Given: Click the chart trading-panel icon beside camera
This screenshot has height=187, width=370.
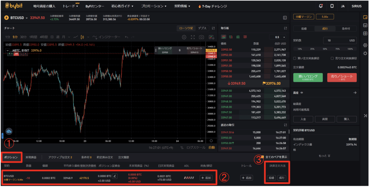Looking at the screenshot, I should pyautogui.click(x=211, y=37).
